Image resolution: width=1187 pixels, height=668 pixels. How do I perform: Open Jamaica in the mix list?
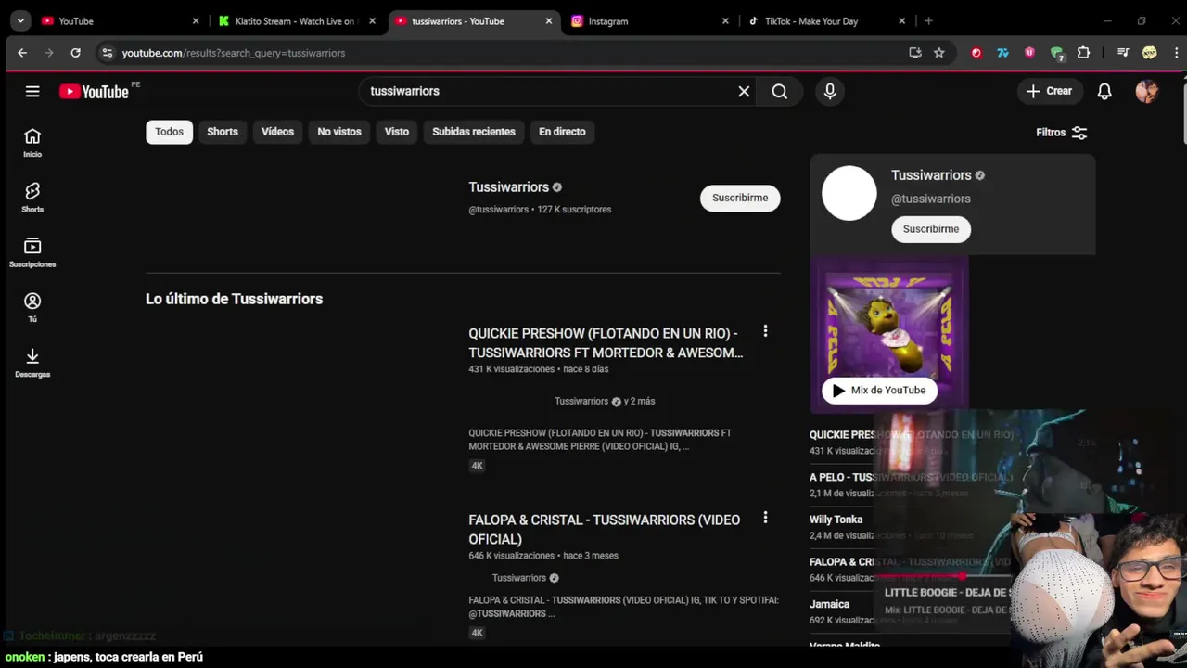coord(829,604)
